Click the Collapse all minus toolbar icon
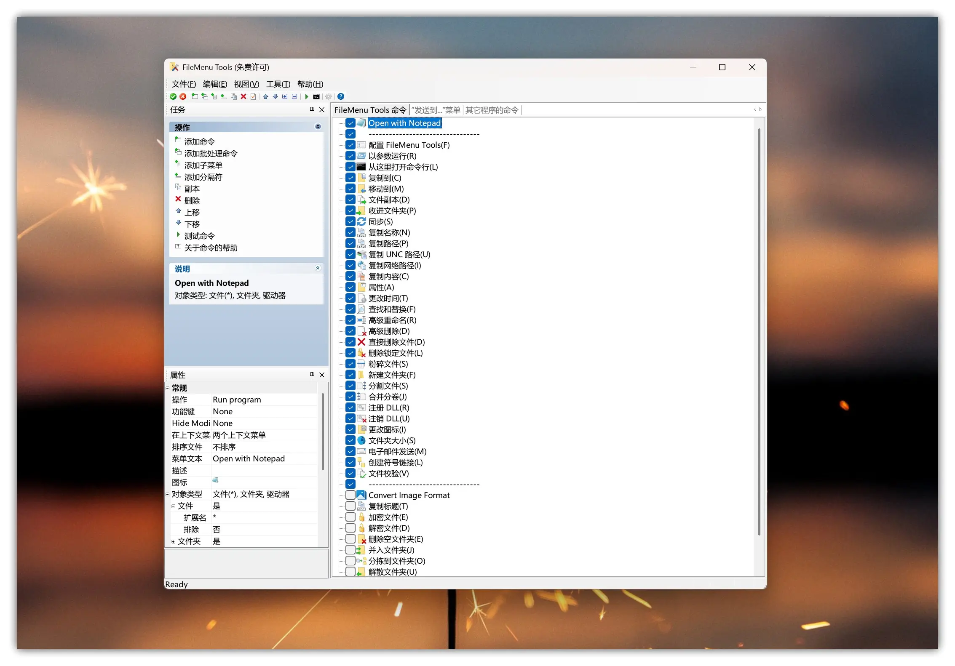Screen dimensions: 955x666 [294, 96]
